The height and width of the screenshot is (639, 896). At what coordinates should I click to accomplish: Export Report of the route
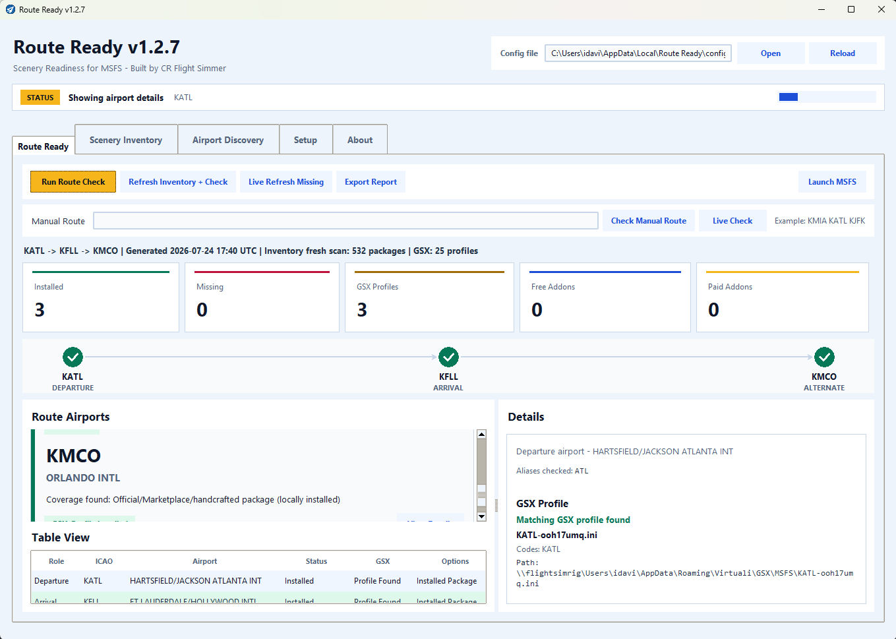click(x=371, y=182)
